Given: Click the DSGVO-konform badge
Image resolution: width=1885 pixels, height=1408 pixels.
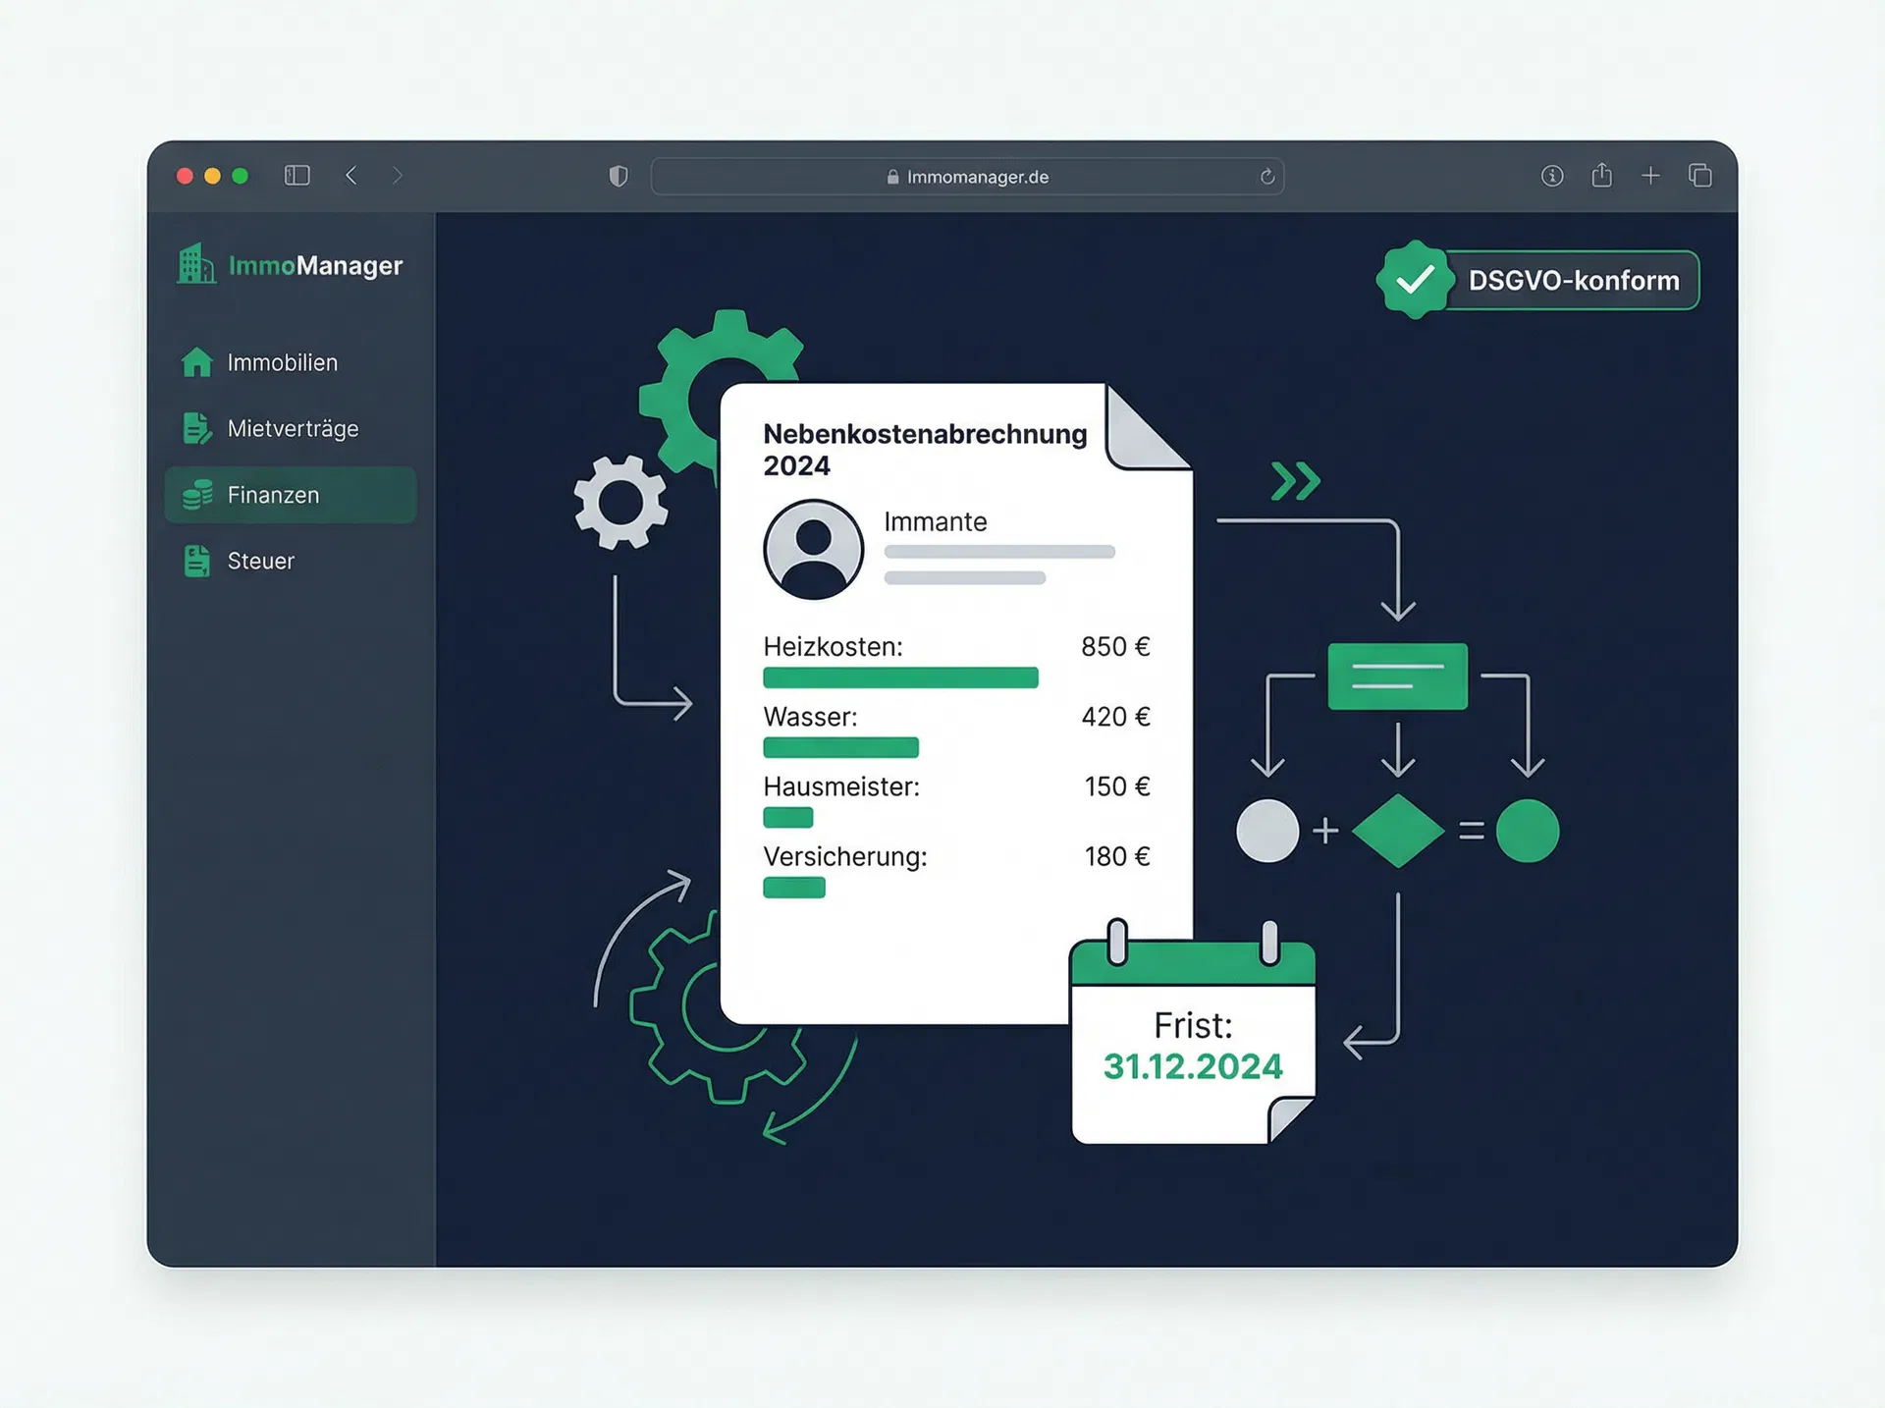Looking at the screenshot, I should 1538,281.
